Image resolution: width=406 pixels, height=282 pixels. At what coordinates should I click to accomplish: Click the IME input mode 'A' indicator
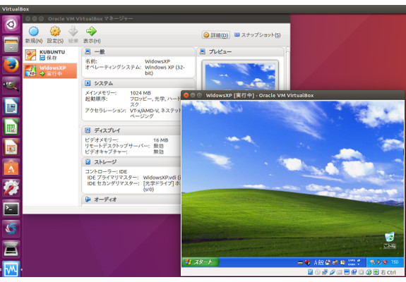pos(316,263)
